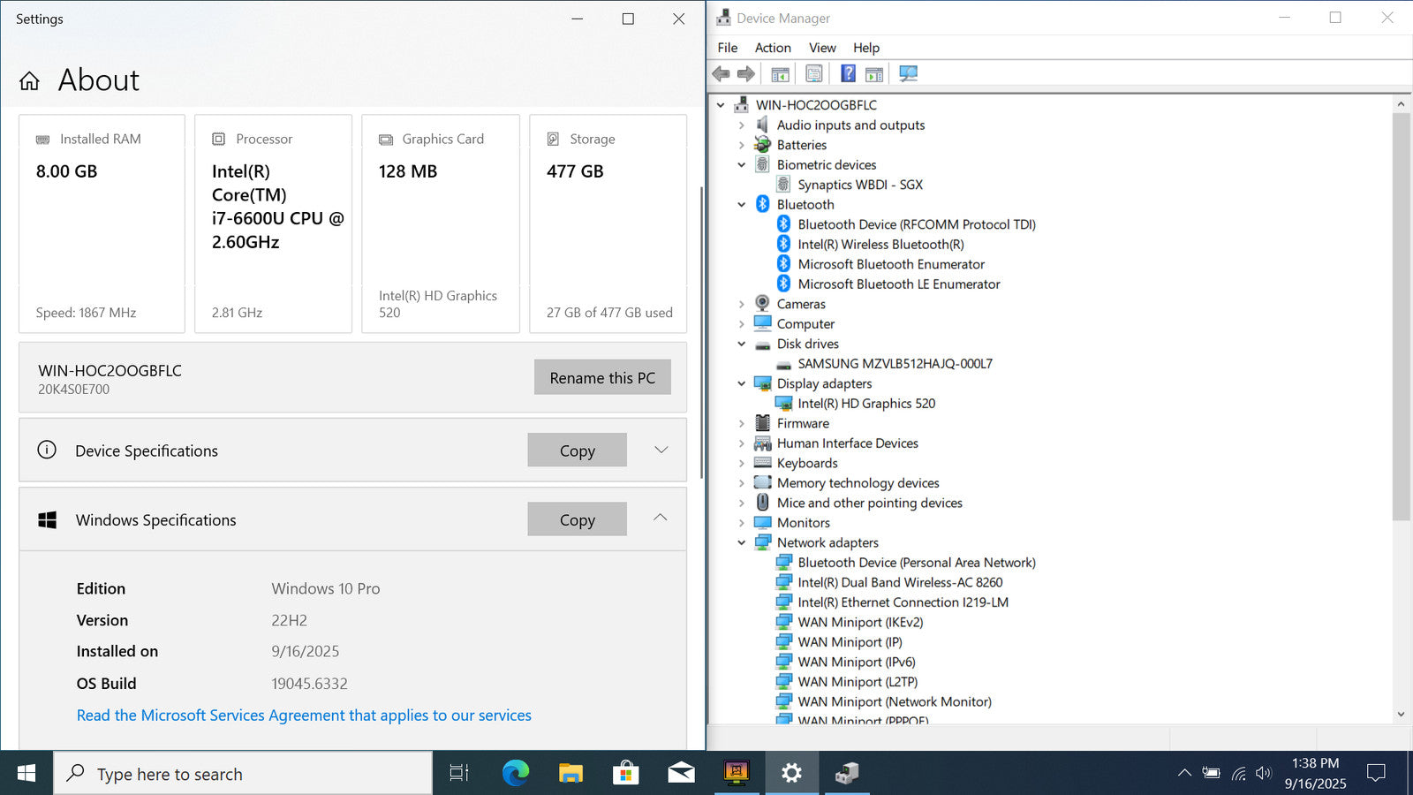Image resolution: width=1413 pixels, height=795 pixels.
Task: Click the Help icon in Device Manager toolbar
Action: 848,74
